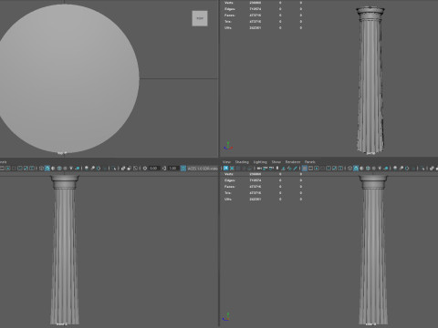
Task: Toggle Shadows in side view toolbar
Action: (x=386, y=168)
